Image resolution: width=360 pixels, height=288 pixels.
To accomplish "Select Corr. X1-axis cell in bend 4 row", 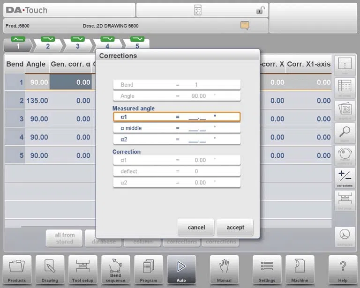I will coord(308,137).
